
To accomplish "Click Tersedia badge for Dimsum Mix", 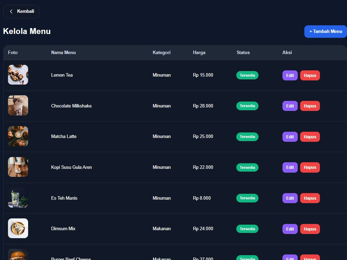I will [247, 229].
